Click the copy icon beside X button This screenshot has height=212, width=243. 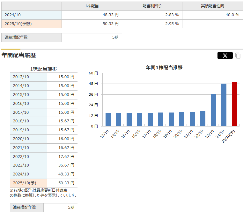pyautogui.click(x=238, y=56)
